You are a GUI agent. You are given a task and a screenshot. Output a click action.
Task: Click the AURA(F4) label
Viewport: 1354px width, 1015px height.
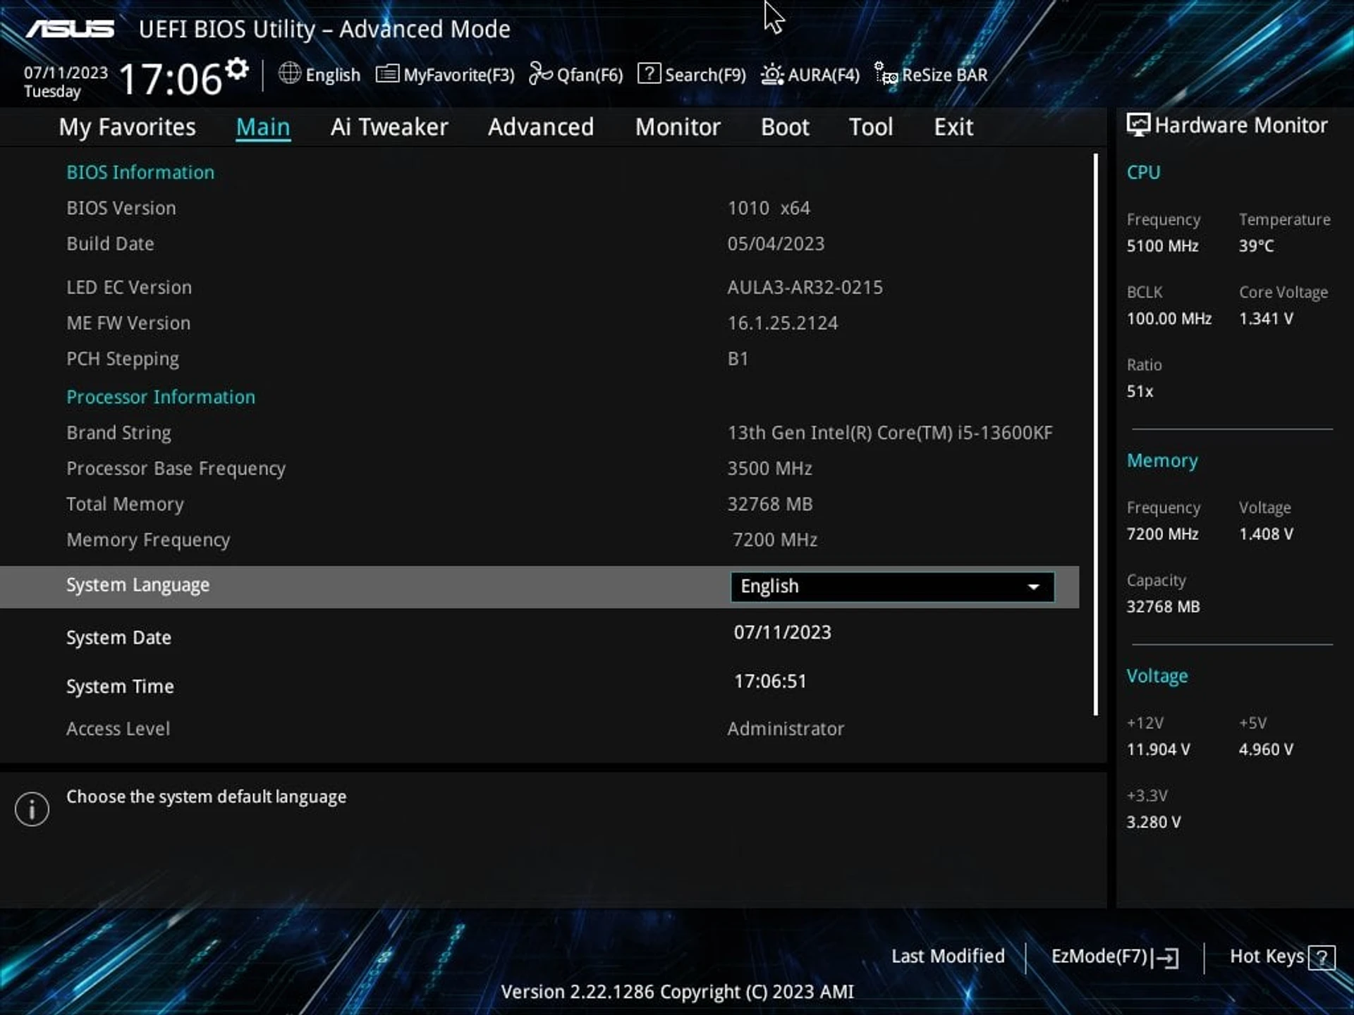tap(824, 75)
